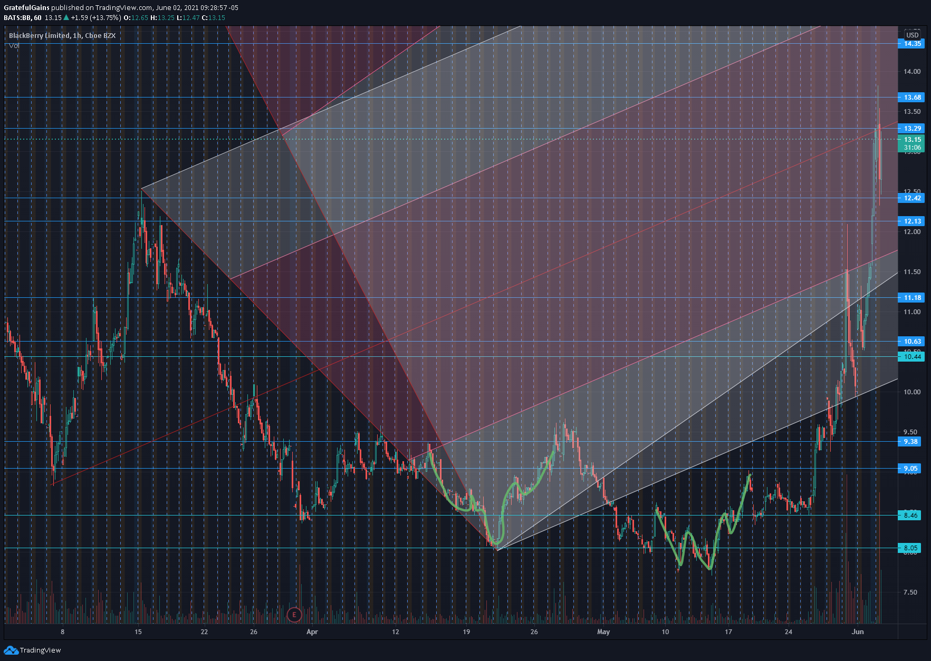Select the 10.63 price level label

coord(911,342)
